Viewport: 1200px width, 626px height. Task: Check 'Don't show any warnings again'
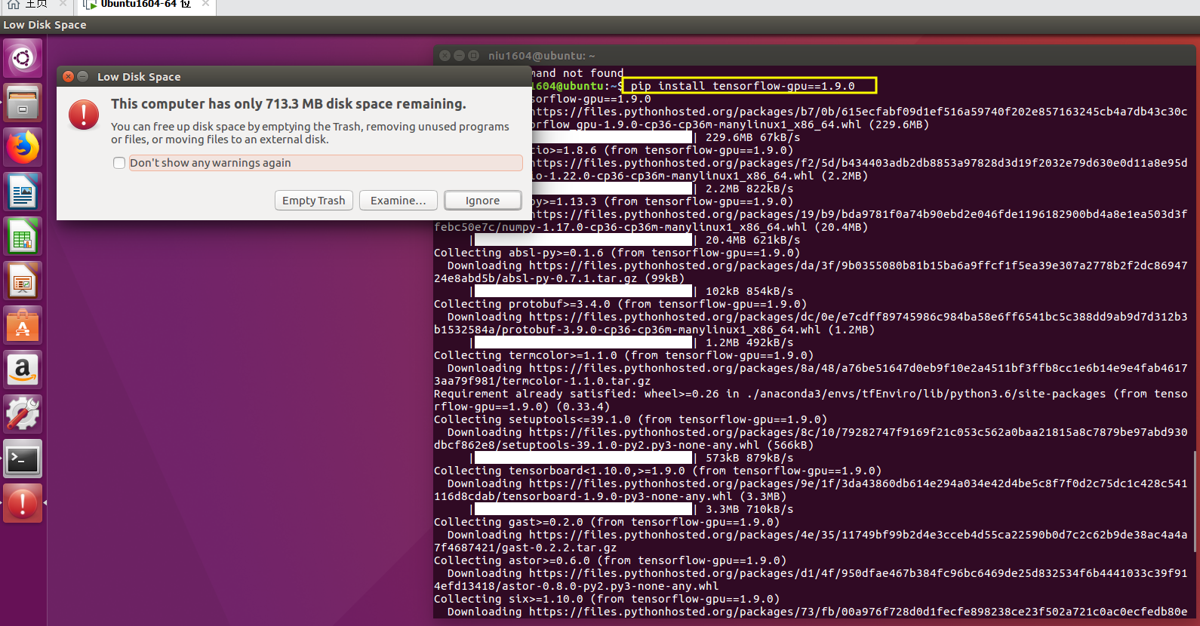click(x=119, y=163)
